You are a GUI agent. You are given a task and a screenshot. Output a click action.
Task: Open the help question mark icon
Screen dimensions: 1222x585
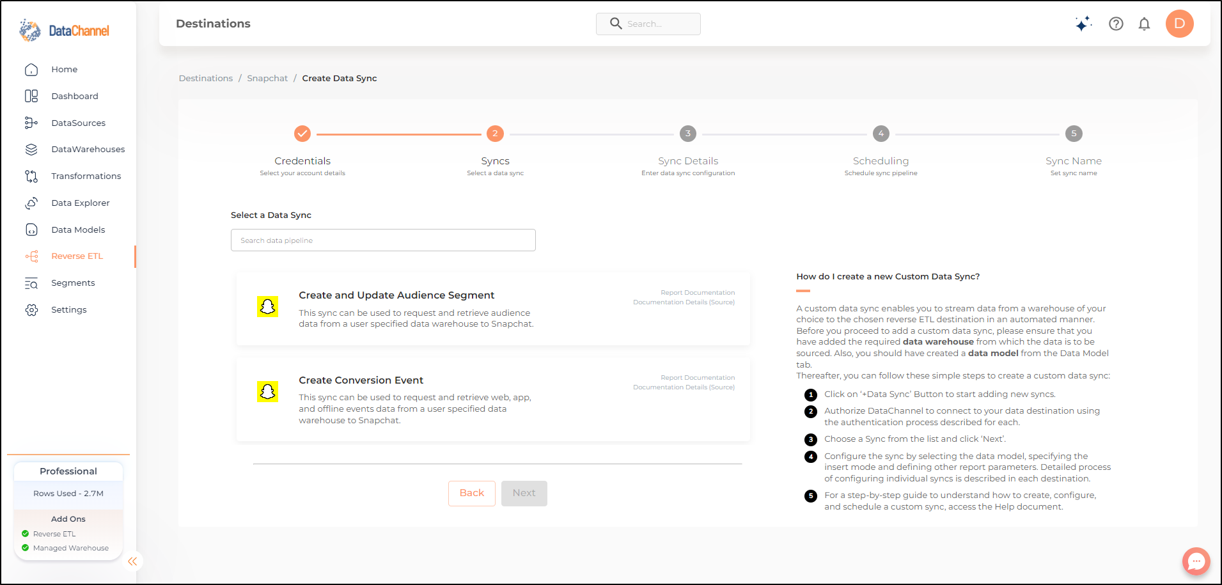pyautogui.click(x=1116, y=24)
